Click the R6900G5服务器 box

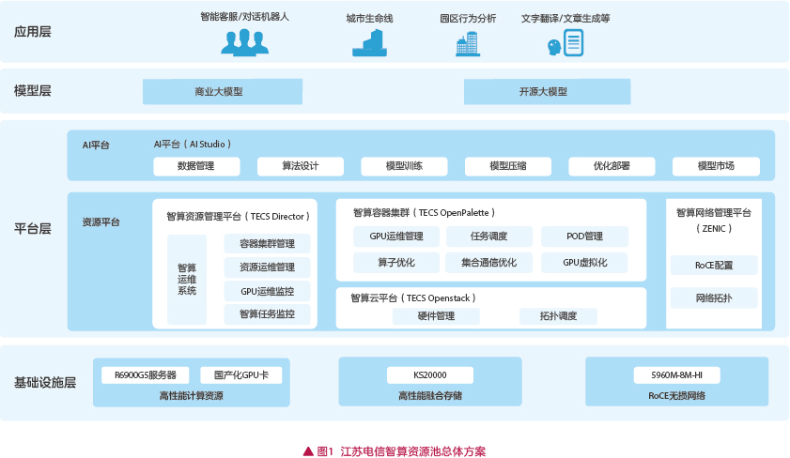point(146,375)
